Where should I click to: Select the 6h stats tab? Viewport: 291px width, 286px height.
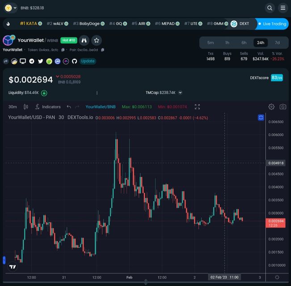[x=244, y=42]
